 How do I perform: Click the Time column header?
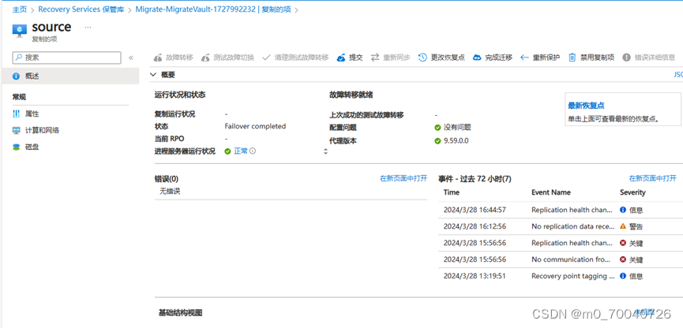[x=452, y=192]
